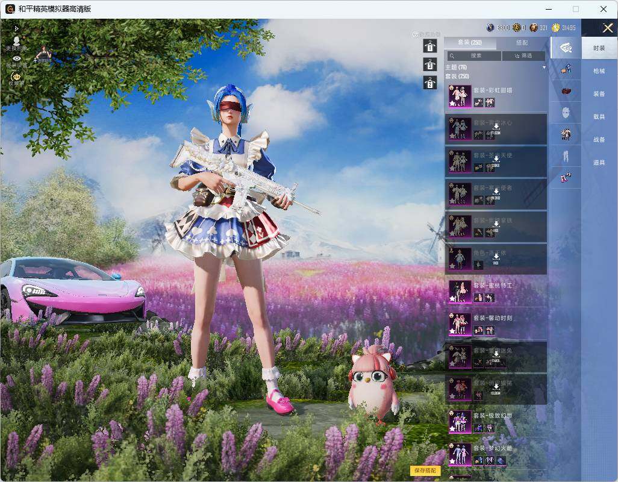618x482 pixels.
Task: Open the 装备 equipment menu
Action: [x=599, y=94]
